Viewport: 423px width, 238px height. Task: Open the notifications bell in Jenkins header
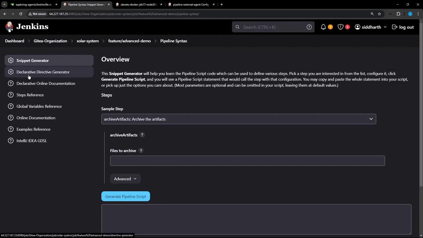[x=324, y=27]
